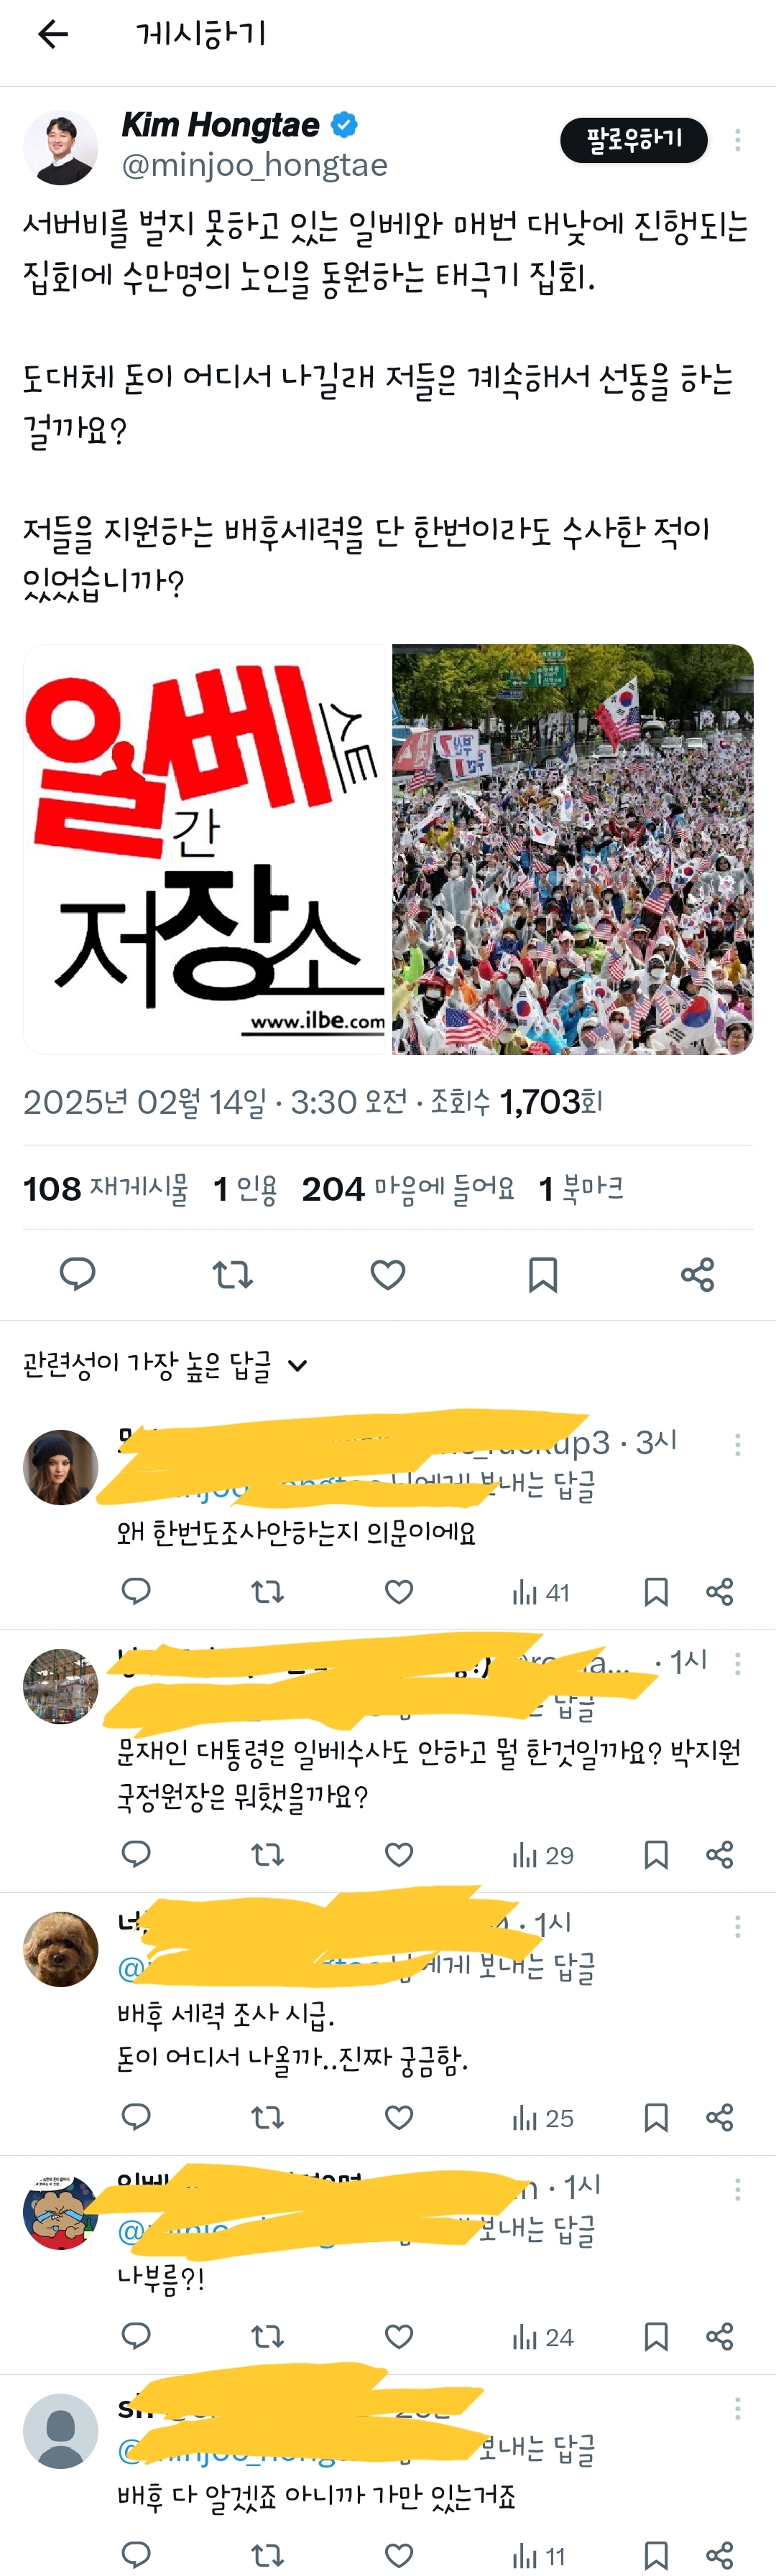Expand the 관련성이 가장 높은 답글 sort dropdown
The height and width of the screenshot is (2576, 776).
166,1365
